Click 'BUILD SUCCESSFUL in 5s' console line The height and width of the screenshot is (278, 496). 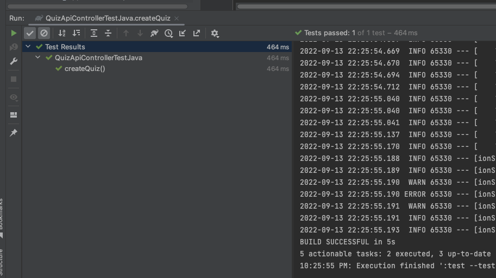coord(347,242)
